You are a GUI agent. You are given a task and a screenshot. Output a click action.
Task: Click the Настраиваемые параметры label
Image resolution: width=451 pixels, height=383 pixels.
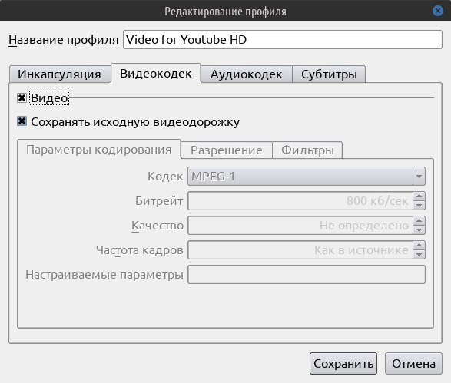click(104, 275)
